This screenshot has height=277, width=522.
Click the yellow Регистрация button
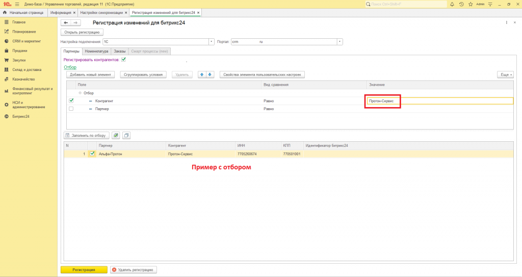point(84,270)
